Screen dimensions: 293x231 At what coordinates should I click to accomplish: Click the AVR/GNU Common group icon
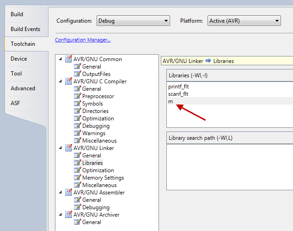(69, 59)
